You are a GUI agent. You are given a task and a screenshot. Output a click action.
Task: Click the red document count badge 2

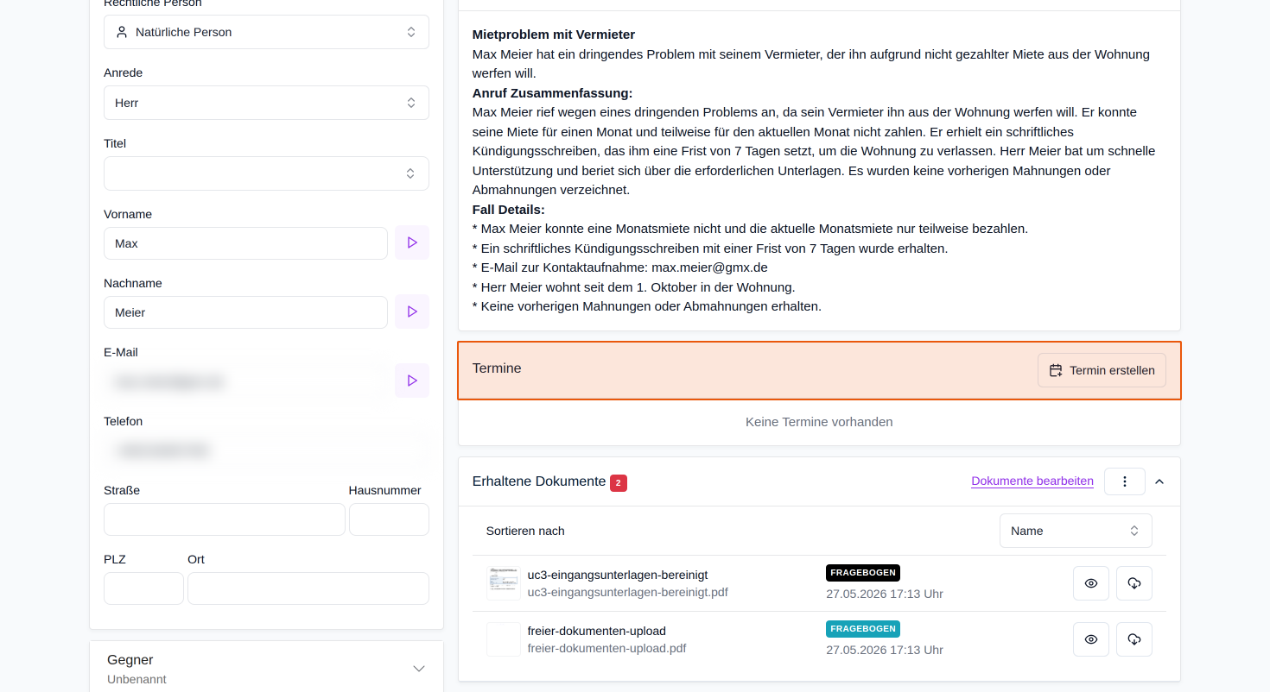coord(619,482)
